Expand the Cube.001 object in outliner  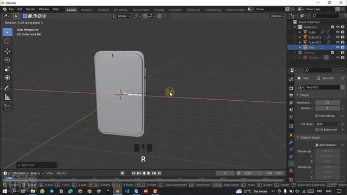pyautogui.click(x=300, y=37)
